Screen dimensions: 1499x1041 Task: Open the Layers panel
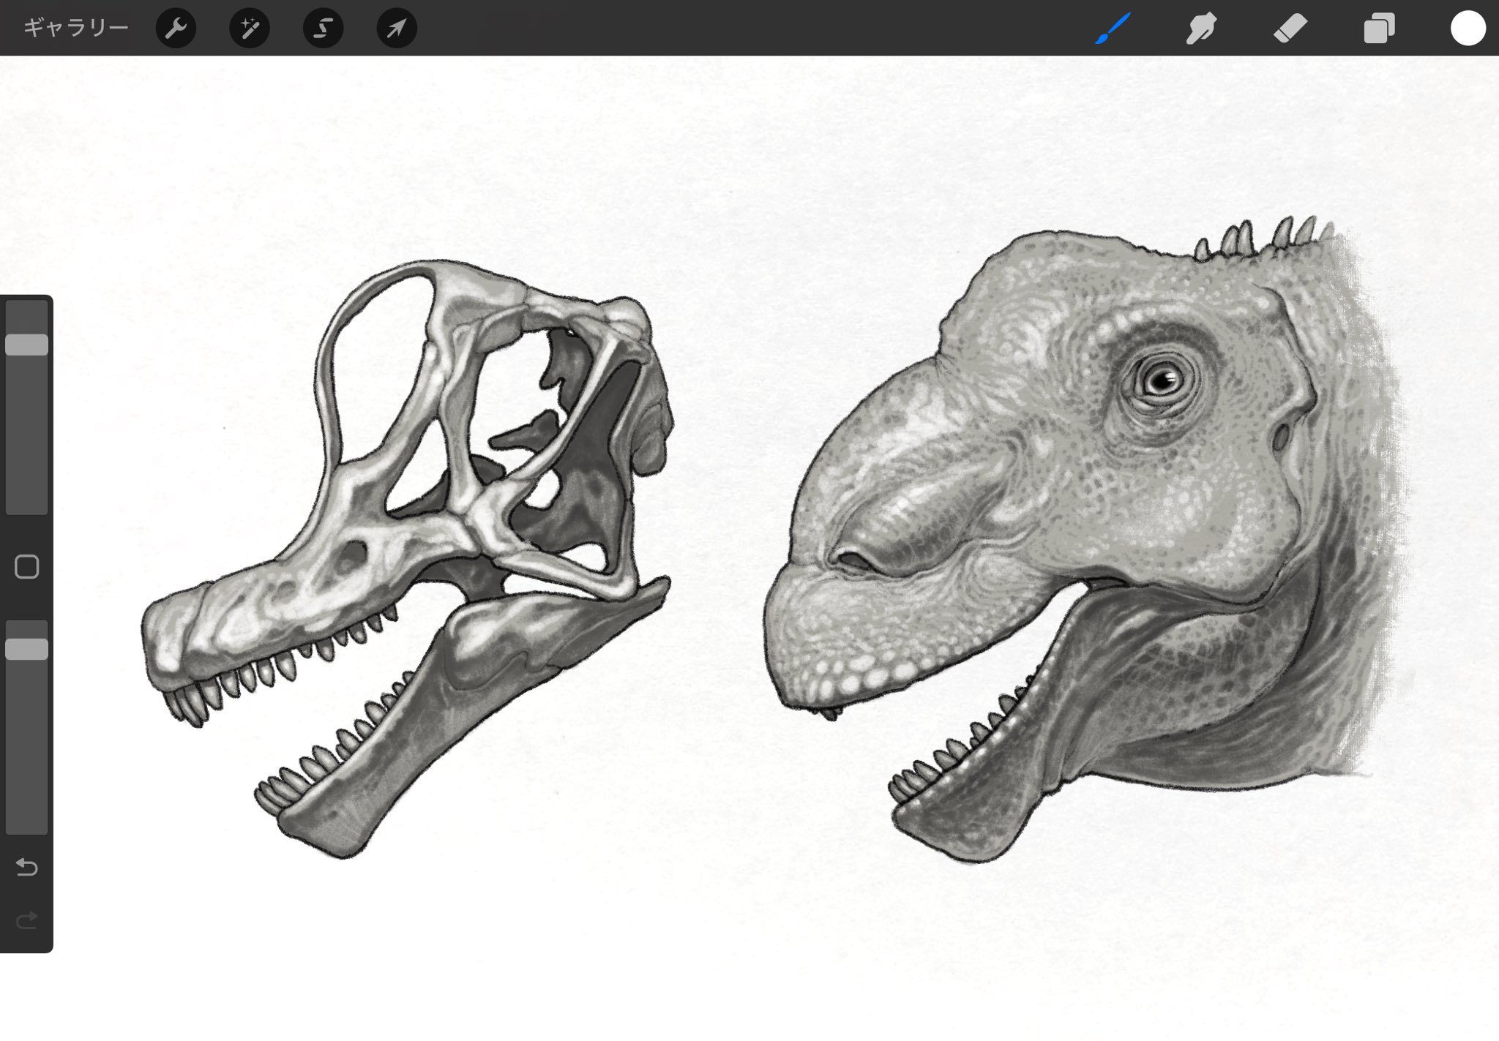1379,29
